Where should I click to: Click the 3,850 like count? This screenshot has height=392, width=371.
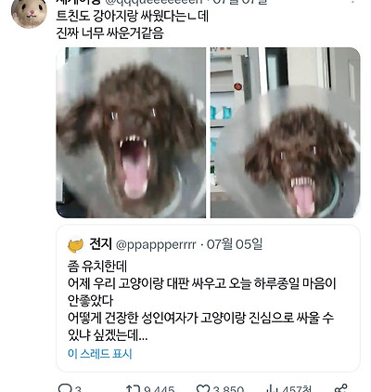[x=228, y=389]
